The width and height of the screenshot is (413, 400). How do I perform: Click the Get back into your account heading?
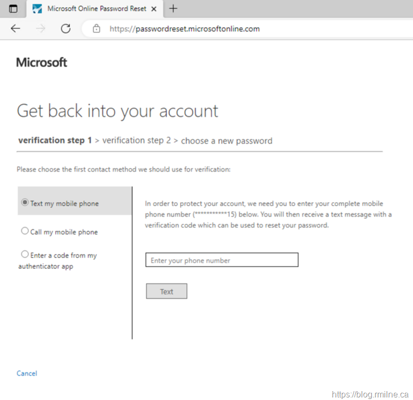point(118,111)
